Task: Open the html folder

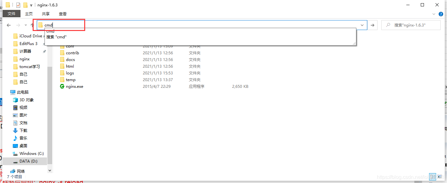Action: pyautogui.click(x=67, y=66)
